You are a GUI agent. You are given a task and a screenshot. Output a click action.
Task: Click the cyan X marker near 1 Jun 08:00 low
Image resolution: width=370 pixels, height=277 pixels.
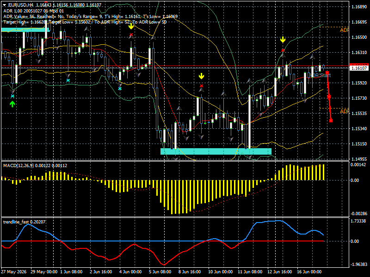(x=68, y=80)
